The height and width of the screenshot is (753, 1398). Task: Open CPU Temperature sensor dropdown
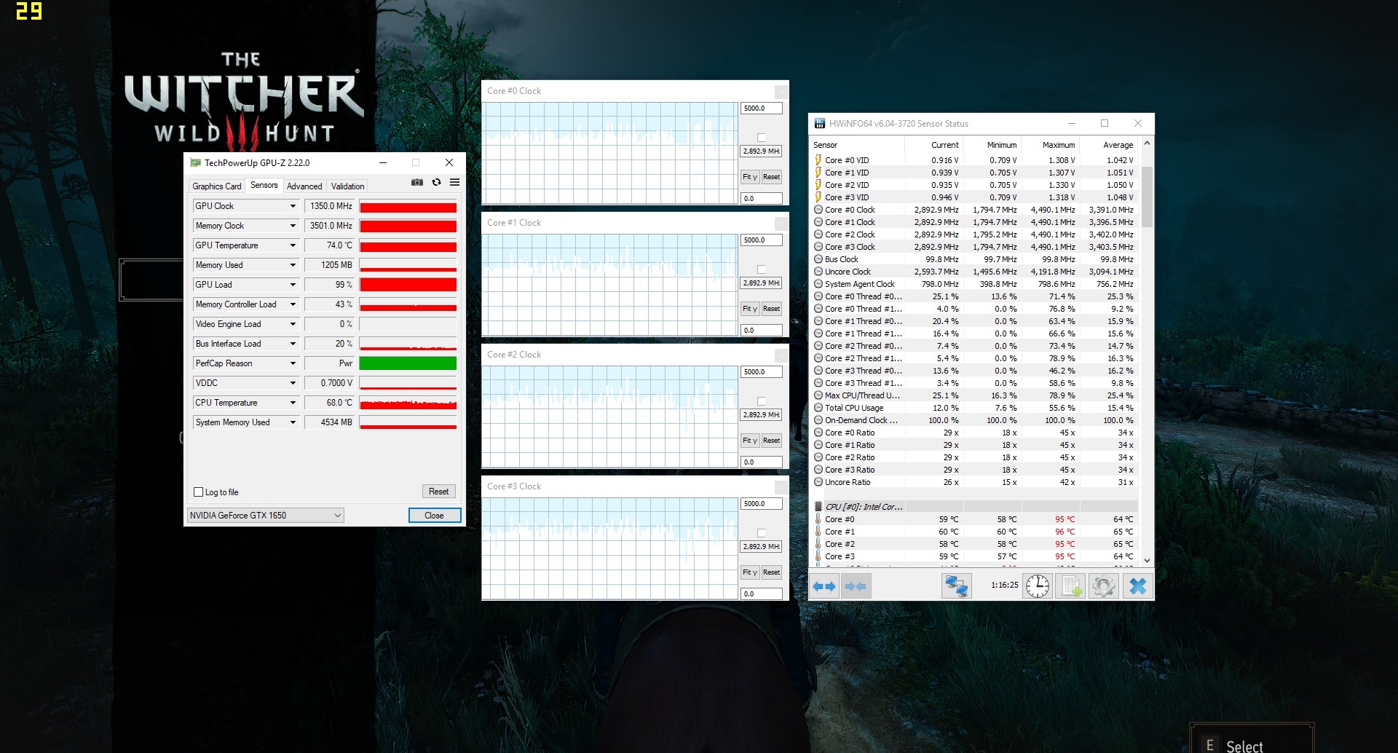(x=293, y=403)
